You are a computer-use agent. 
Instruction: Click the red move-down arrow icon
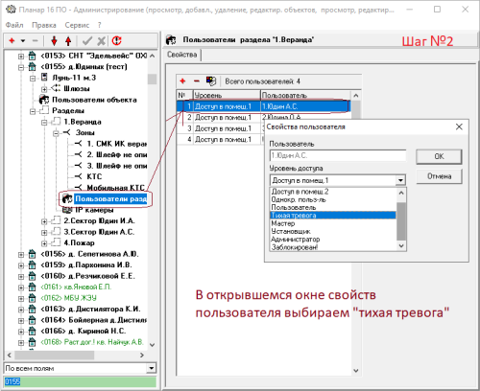[x=54, y=40]
